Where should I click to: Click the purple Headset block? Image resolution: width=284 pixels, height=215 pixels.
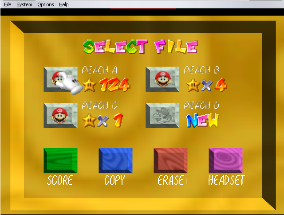(x=226, y=161)
